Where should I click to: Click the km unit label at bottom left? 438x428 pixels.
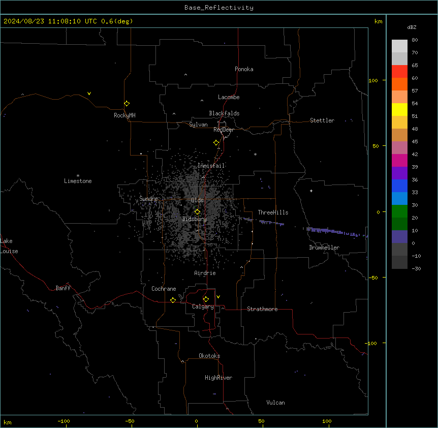[x=8, y=422]
